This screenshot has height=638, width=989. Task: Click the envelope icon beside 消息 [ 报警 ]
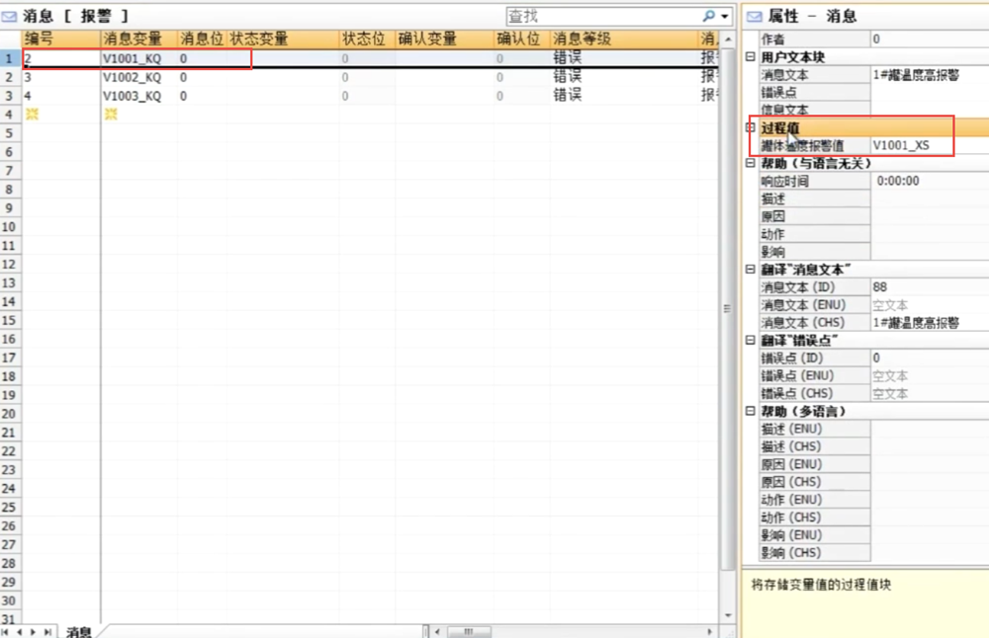click(9, 17)
